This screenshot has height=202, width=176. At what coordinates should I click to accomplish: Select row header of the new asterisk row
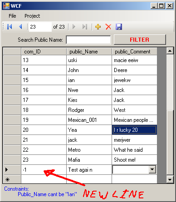(x=12, y=179)
